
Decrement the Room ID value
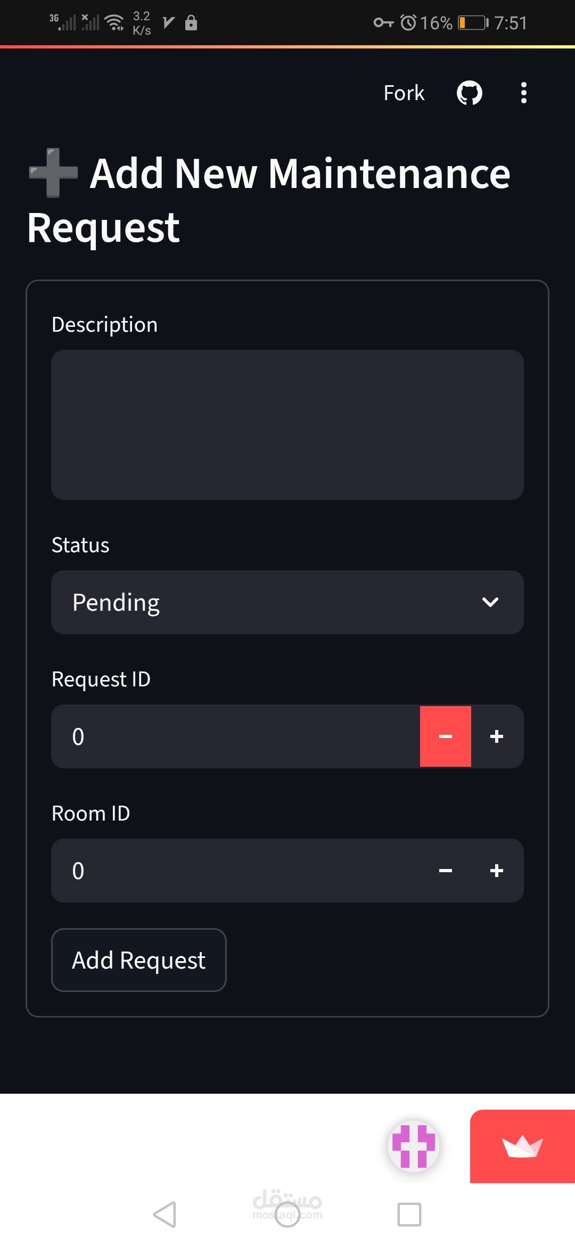pos(446,871)
